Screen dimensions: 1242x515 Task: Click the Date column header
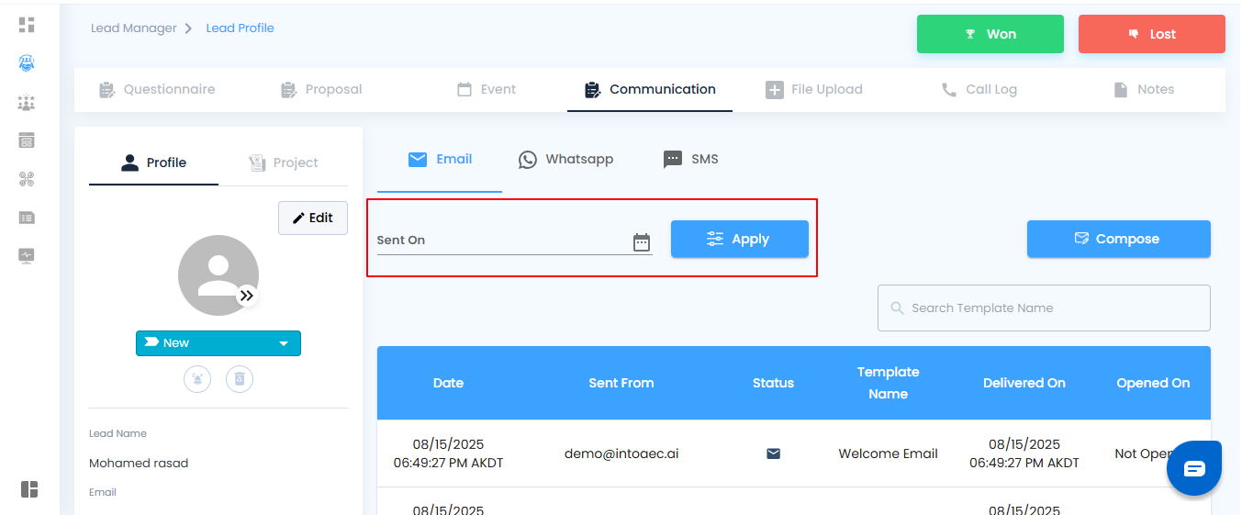(448, 383)
